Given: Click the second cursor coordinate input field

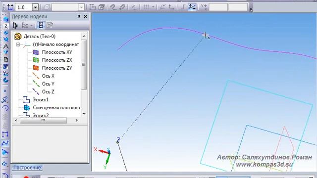Looking at the screenshot, I should coord(238,7).
